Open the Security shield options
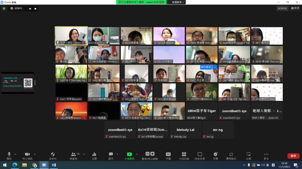This screenshot has height=169, width=302. [x=53, y=156]
